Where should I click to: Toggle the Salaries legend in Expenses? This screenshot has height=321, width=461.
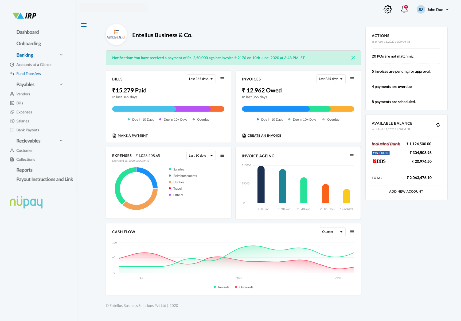(176, 169)
